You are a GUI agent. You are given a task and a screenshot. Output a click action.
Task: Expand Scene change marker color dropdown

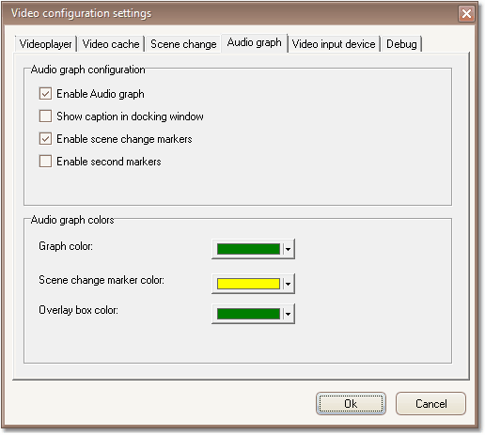pyautogui.click(x=289, y=284)
